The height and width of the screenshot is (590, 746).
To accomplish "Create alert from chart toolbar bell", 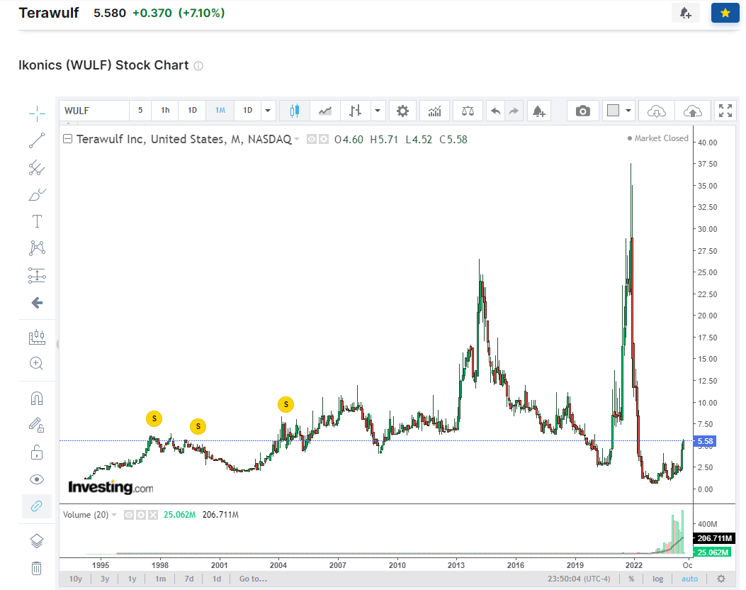I will [x=538, y=111].
